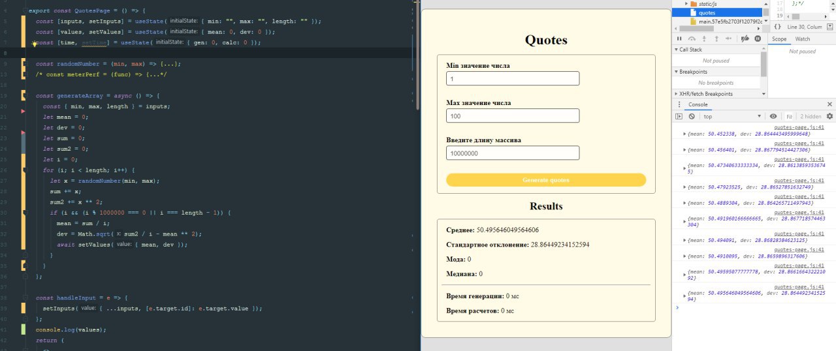
Task: Expand the log object with mean 50.4889304
Action: 684,203
